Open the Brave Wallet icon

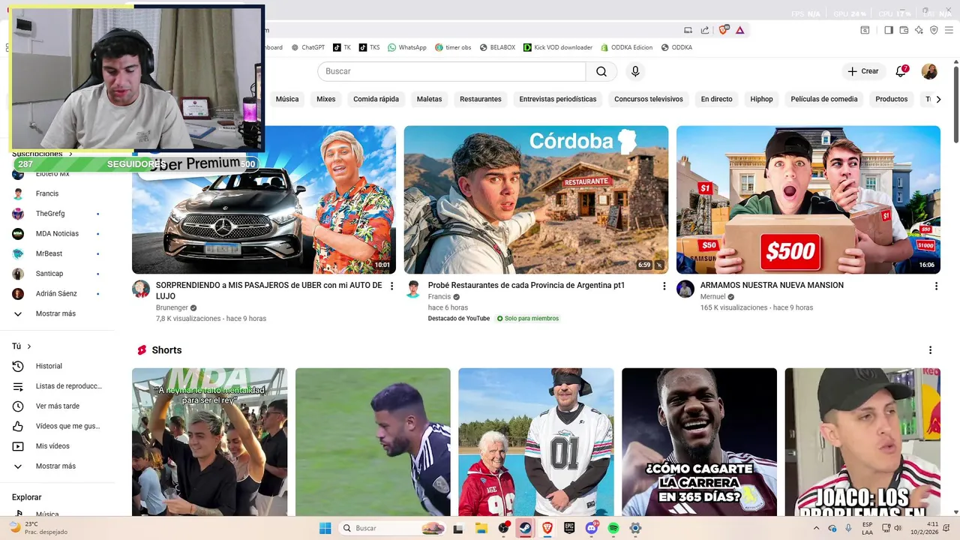pos(904,30)
